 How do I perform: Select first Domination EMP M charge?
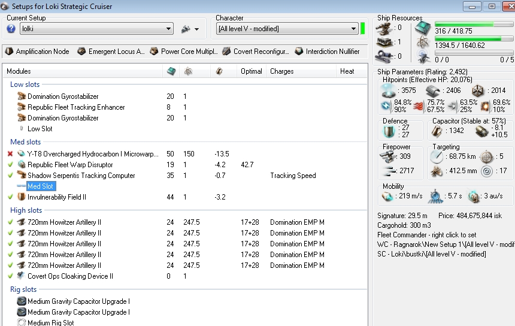(297, 222)
